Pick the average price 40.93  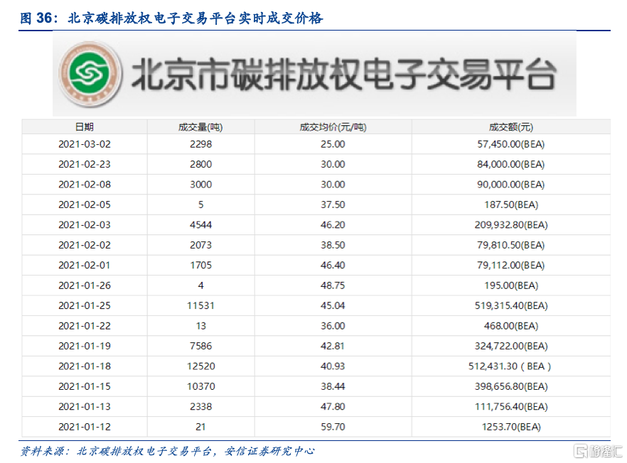pos(333,366)
